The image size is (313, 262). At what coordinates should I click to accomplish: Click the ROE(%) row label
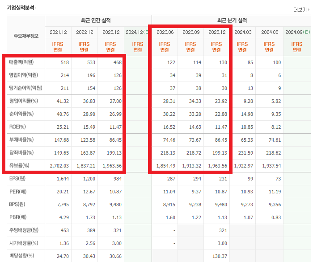17,127
